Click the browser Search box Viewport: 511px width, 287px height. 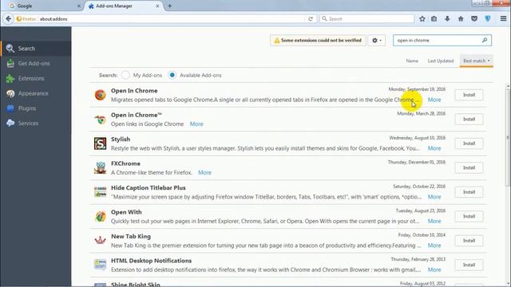[x=366, y=19]
